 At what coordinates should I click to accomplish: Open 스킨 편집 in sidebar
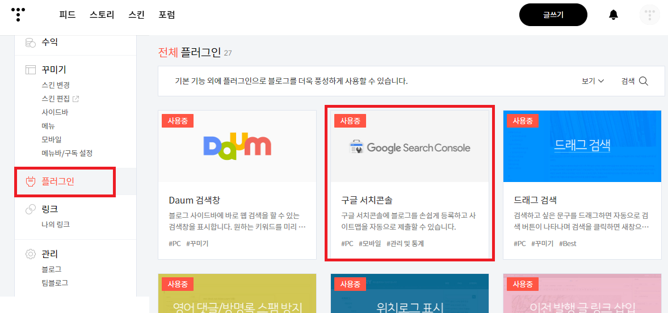[x=56, y=99]
